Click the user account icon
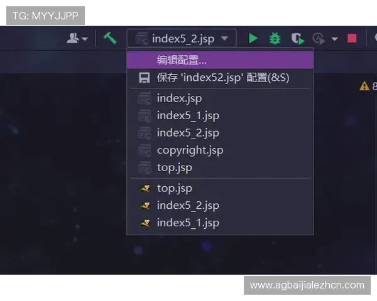The image size is (377, 301). pyautogui.click(x=74, y=38)
